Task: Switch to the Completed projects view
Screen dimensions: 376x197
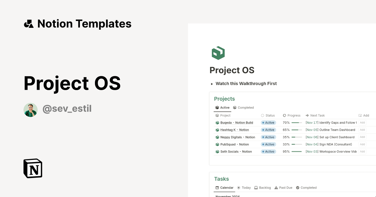Action: [x=243, y=108]
